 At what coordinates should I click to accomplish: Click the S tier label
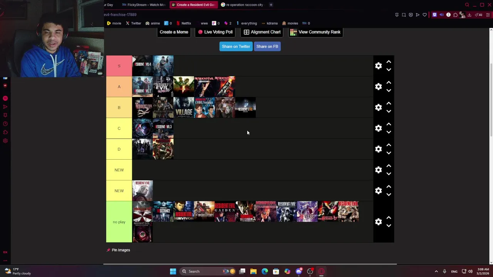point(119,66)
